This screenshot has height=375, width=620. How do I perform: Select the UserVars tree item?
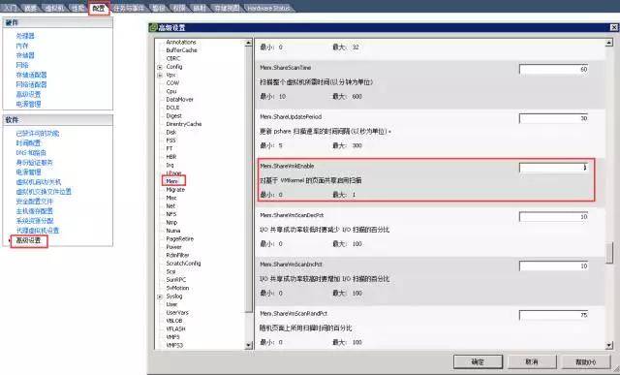(177, 312)
